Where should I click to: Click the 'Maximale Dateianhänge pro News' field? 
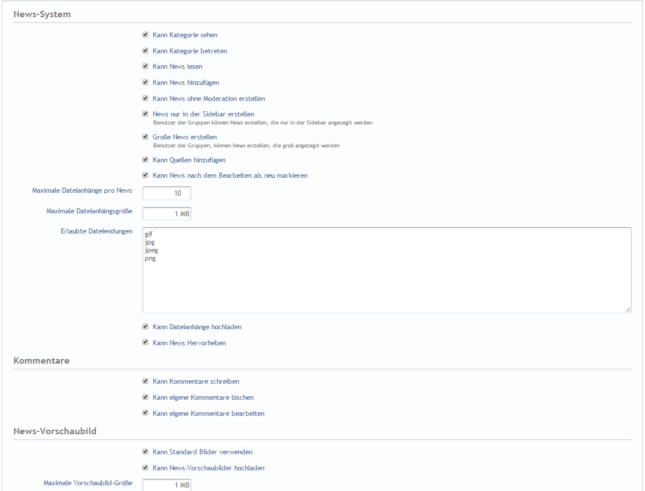click(x=167, y=193)
